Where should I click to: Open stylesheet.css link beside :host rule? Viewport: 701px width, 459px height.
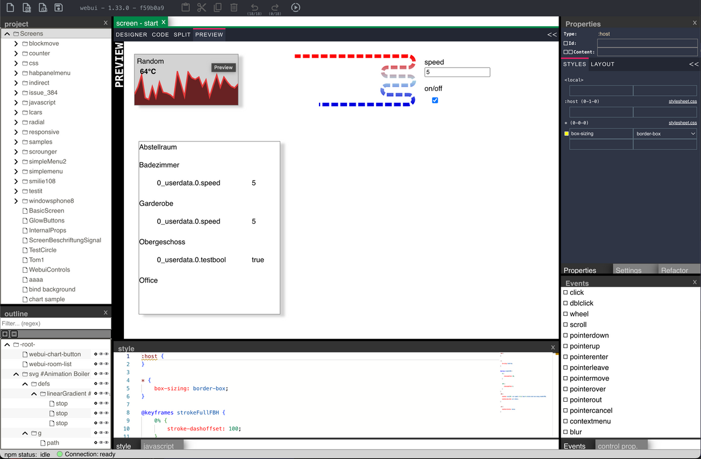tap(682, 102)
